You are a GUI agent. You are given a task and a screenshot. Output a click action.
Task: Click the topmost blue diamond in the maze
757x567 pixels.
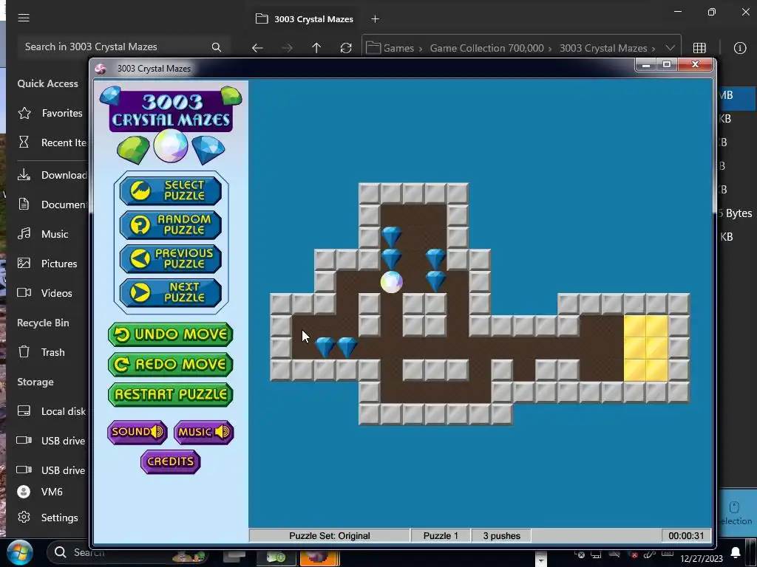point(391,237)
